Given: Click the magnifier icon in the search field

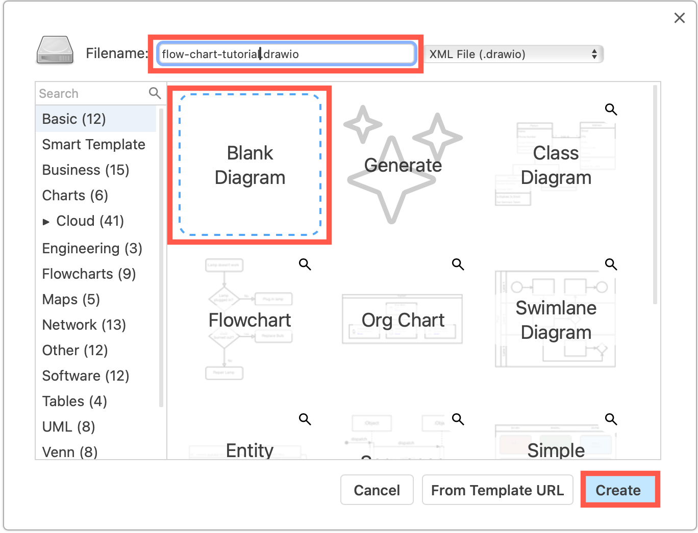Looking at the screenshot, I should click(x=155, y=93).
